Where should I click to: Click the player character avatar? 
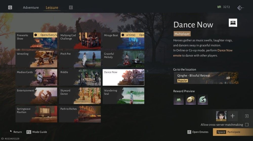221,116
